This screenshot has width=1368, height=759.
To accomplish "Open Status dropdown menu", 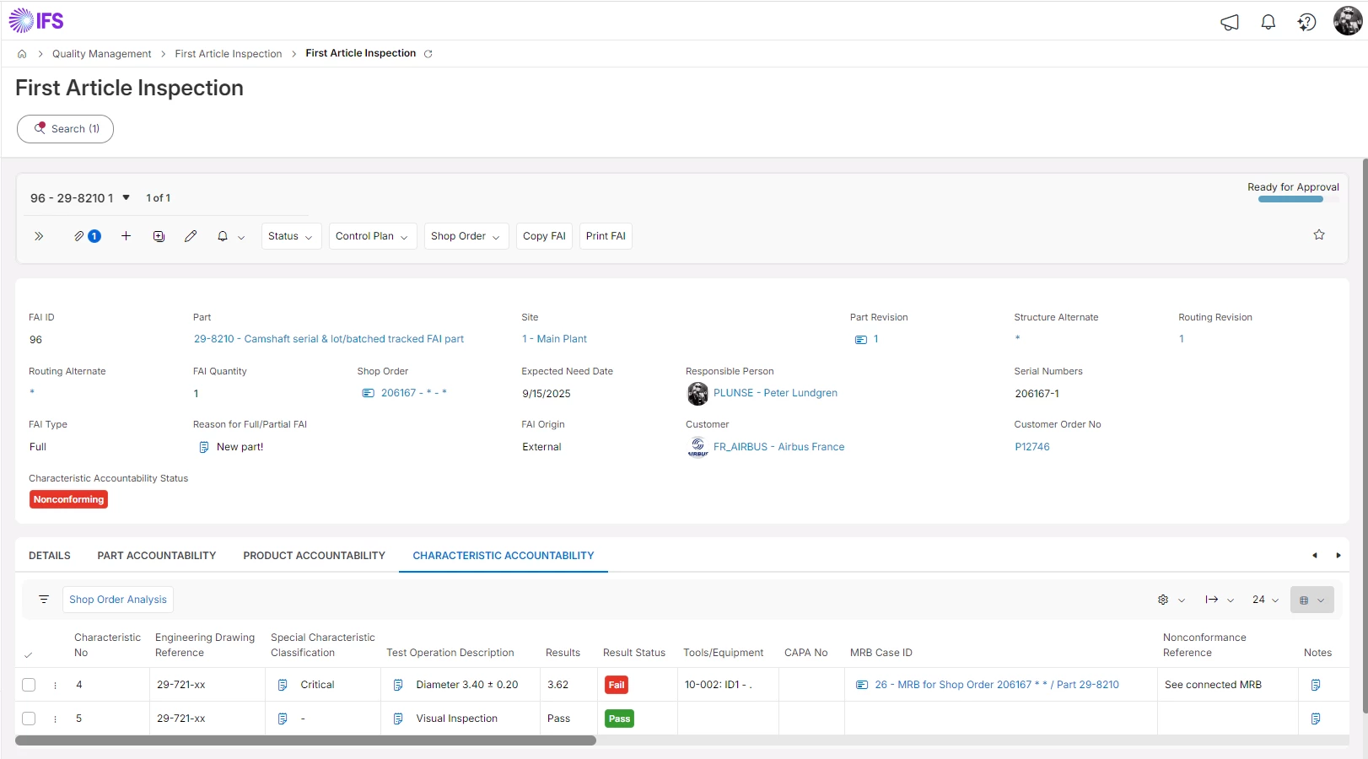I will point(291,236).
